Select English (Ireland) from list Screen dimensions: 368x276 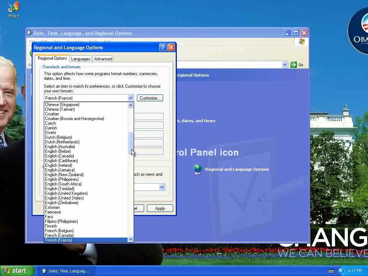pos(86,165)
